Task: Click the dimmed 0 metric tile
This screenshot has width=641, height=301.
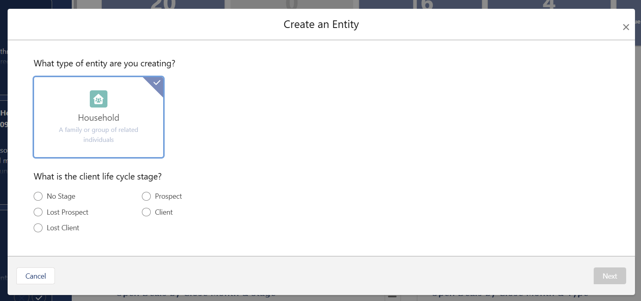Action: [292, 4]
